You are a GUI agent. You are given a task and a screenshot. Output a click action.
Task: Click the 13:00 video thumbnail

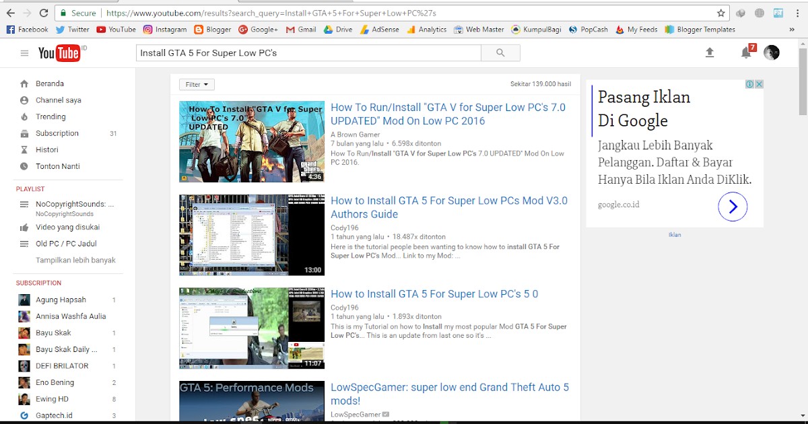coord(252,235)
